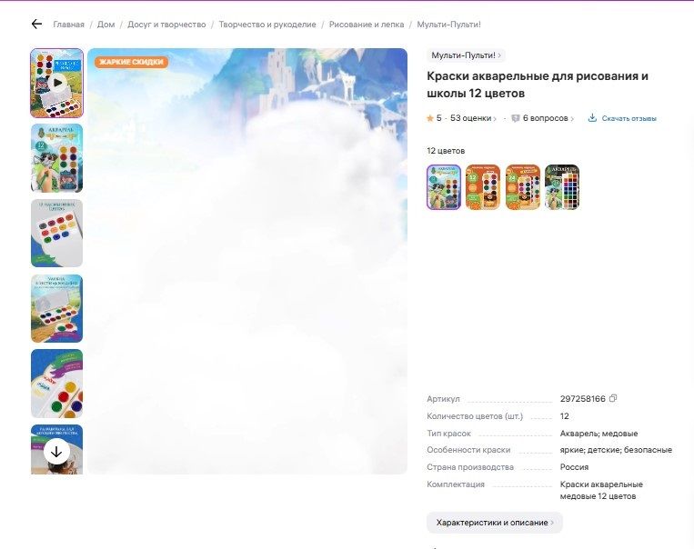Copy the article number 297258166
This screenshot has height=549, width=694.
613,398
